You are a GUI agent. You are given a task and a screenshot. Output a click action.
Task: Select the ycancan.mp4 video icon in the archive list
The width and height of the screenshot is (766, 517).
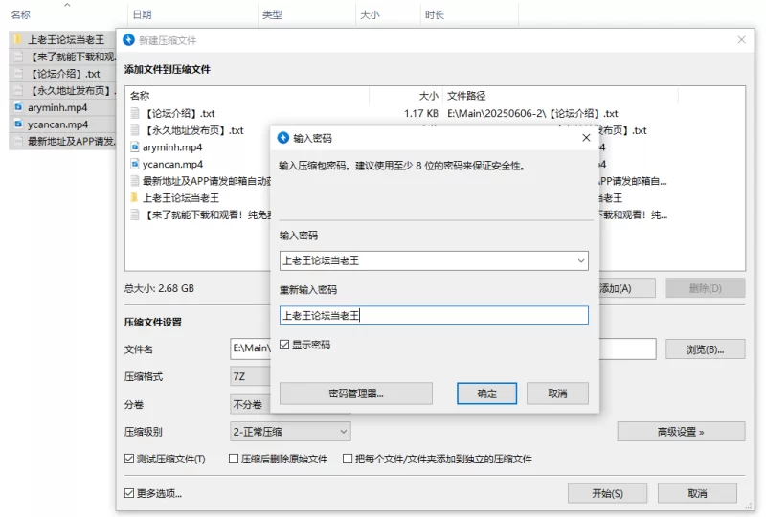click(135, 164)
